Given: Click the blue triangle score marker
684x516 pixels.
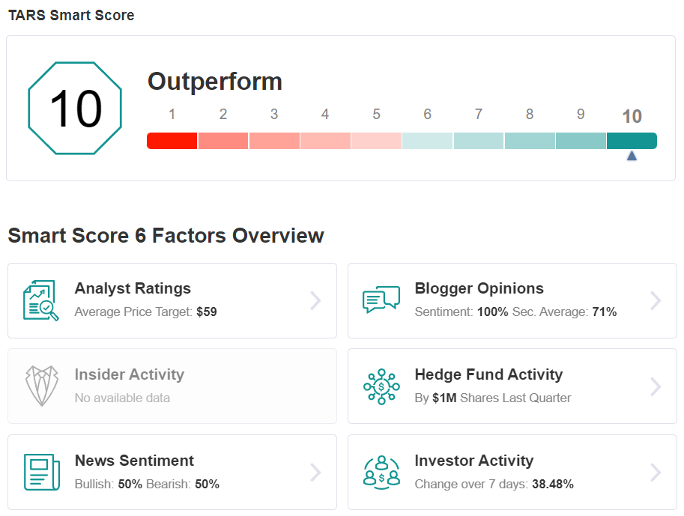Looking at the screenshot, I should click(x=632, y=156).
